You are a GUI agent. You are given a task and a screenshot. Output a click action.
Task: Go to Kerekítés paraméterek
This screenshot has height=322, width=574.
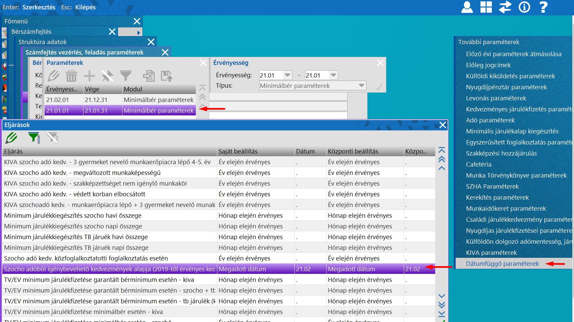tap(498, 197)
